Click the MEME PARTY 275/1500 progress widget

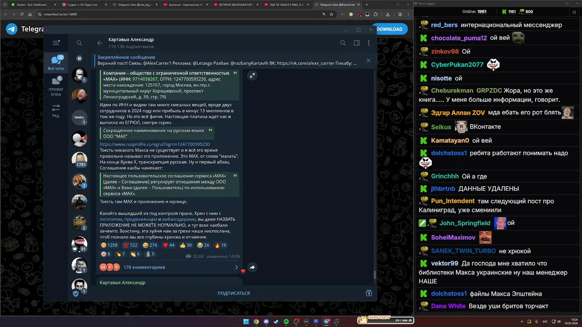click(386, 320)
